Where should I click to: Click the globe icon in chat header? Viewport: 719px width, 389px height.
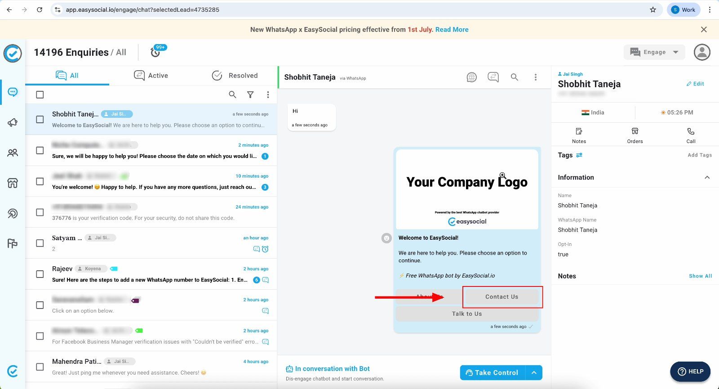471,77
